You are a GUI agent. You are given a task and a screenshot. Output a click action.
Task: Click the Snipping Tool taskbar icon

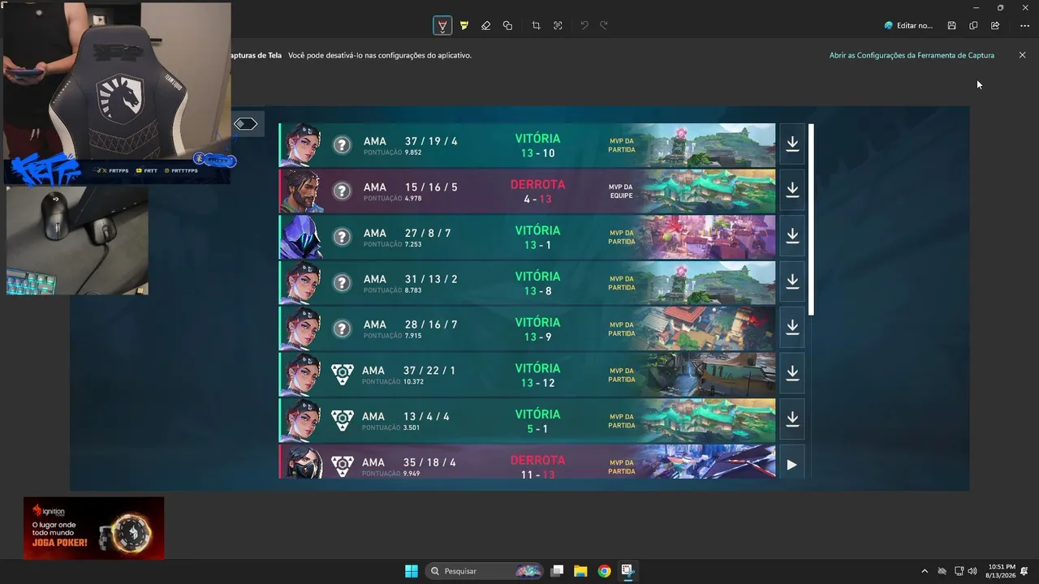pyautogui.click(x=627, y=571)
